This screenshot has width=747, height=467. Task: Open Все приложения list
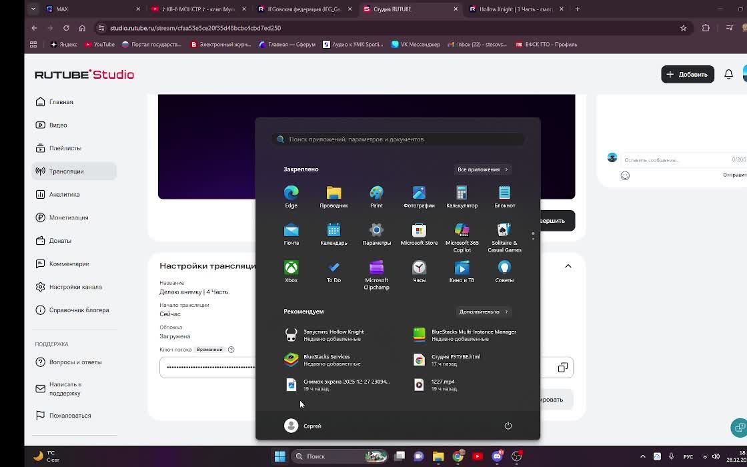pos(482,169)
